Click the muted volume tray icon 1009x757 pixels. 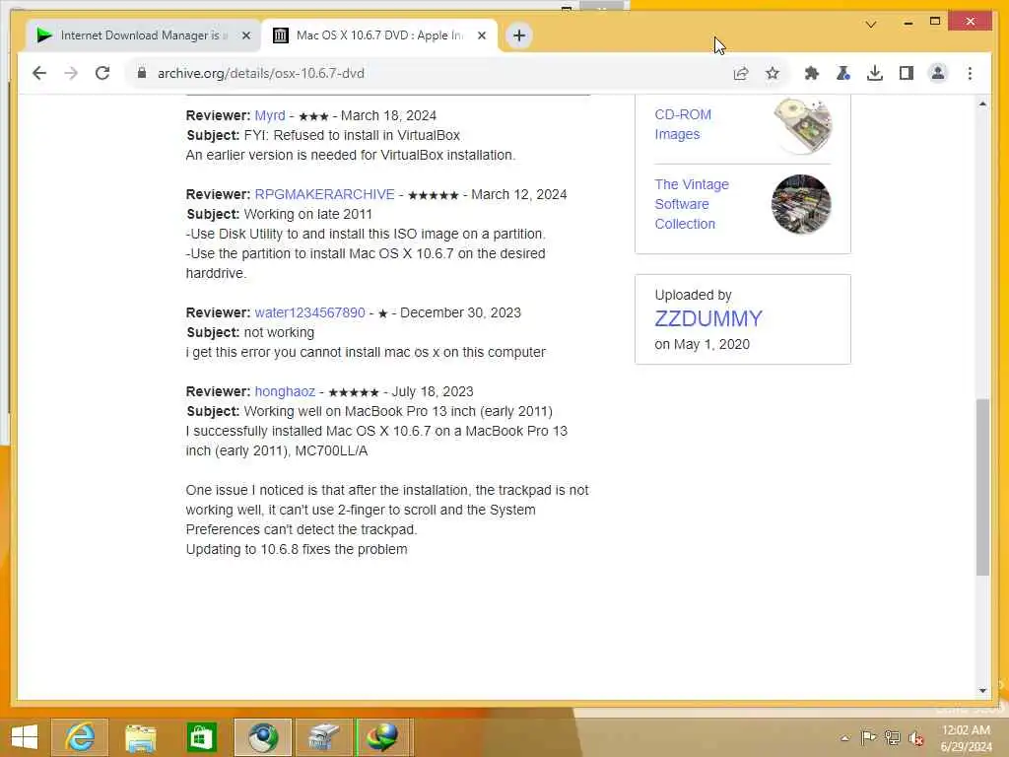(915, 738)
